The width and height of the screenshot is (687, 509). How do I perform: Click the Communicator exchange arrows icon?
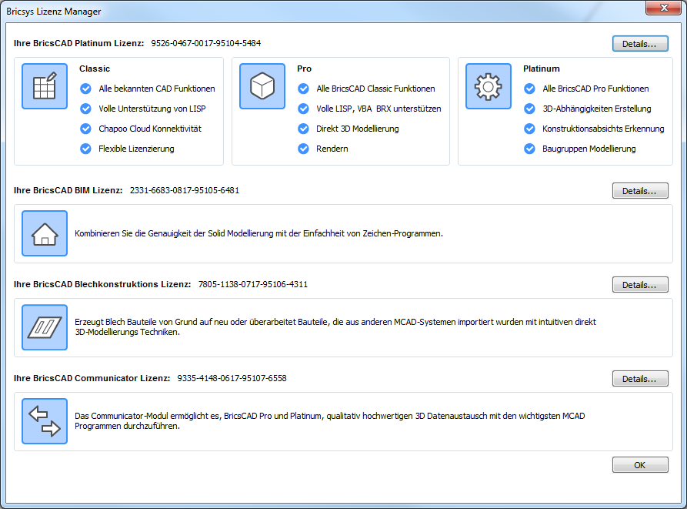(45, 421)
